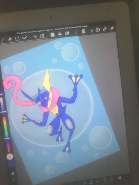Open the Transform tool
Viewport: 139px width, 185px height.
42,36
